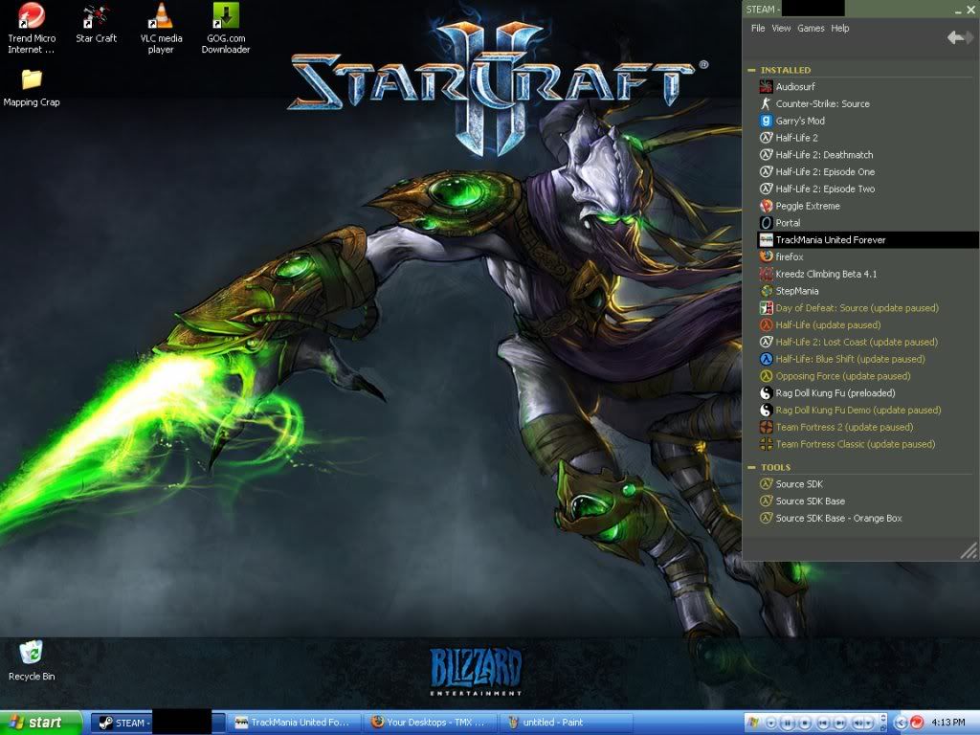Viewport: 980px width, 735px height.
Task: Select Source SDK Base - Orange Box
Action: point(831,518)
